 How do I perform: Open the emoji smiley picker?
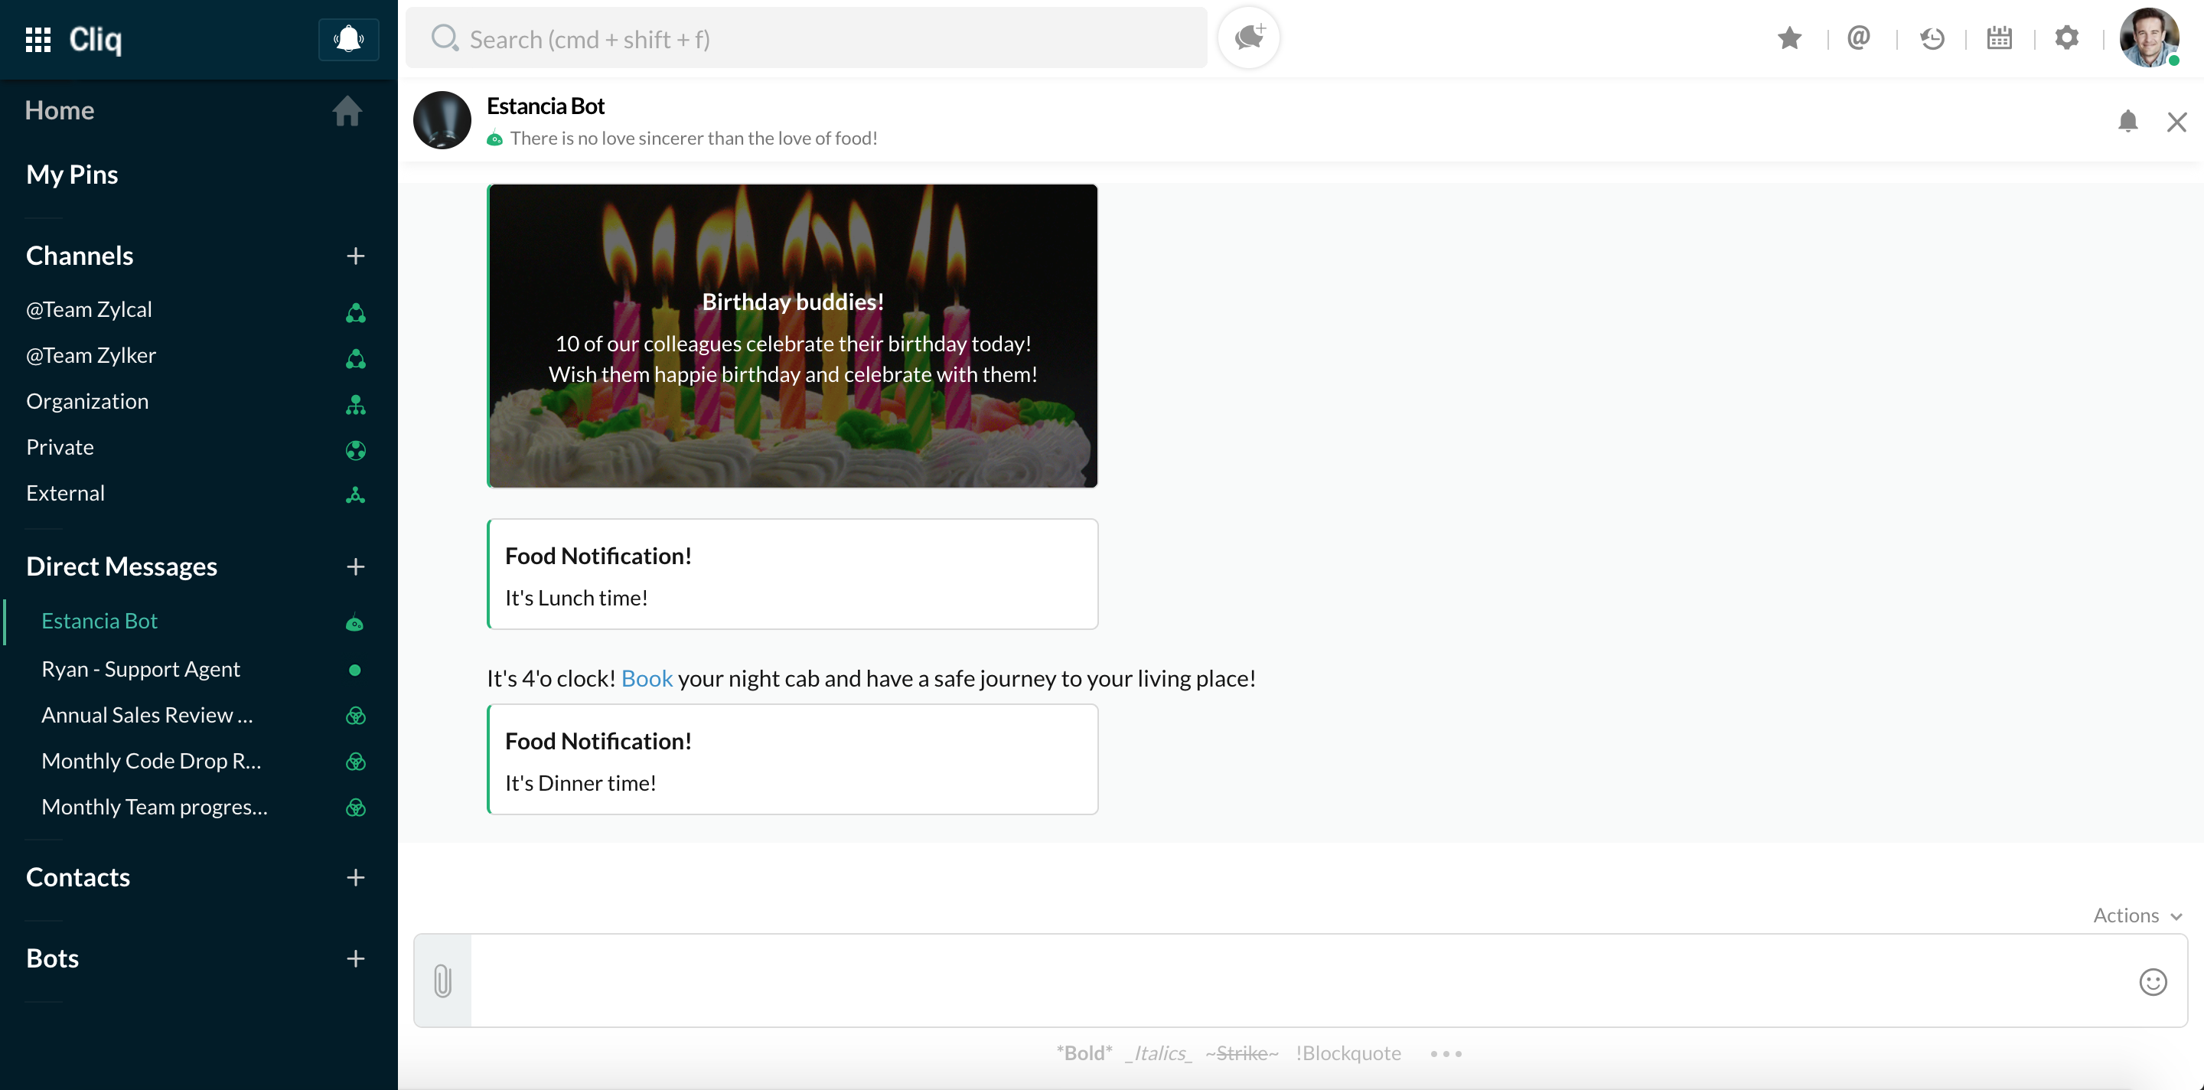(2152, 981)
